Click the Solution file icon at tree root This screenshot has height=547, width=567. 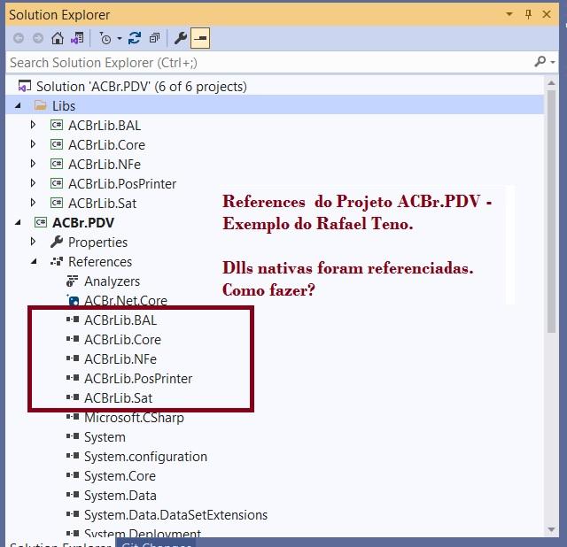25,87
